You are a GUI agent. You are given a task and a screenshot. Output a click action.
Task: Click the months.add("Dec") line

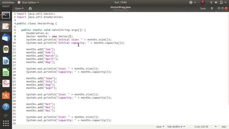tap(40, 110)
